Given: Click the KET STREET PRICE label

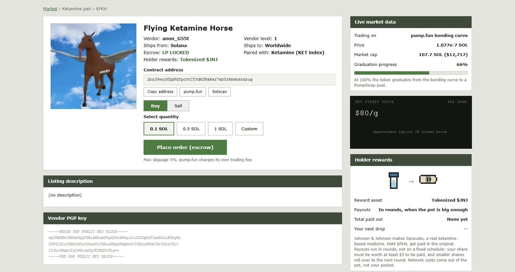Looking at the screenshot, I should click(x=374, y=102).
